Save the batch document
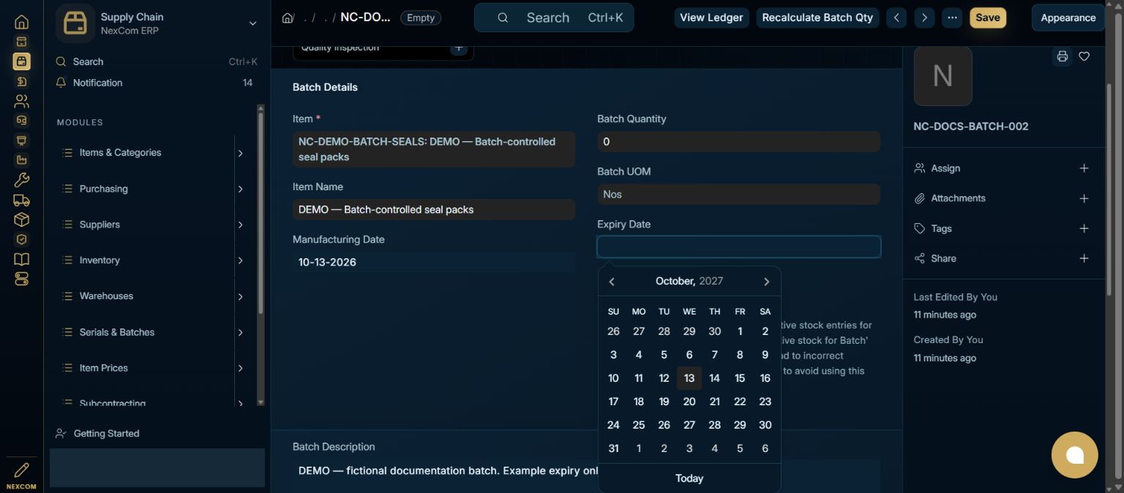This screenshot has width=1124, height=493. (988, 18)
